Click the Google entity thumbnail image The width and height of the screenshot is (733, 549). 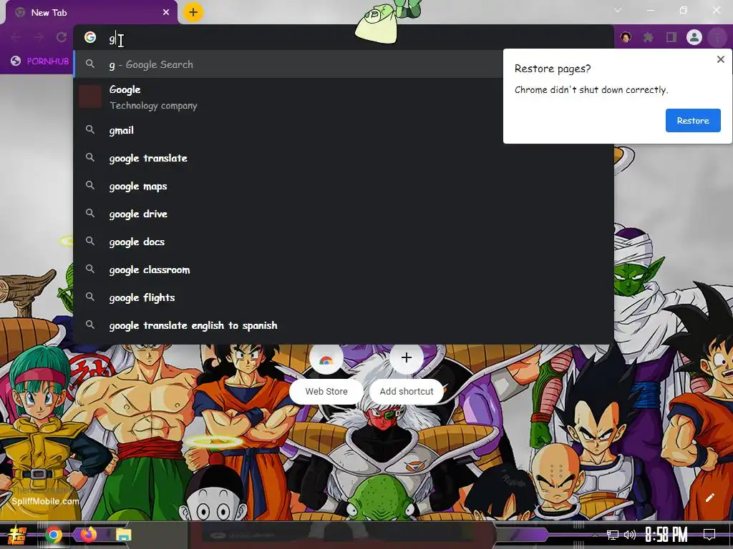89,97
